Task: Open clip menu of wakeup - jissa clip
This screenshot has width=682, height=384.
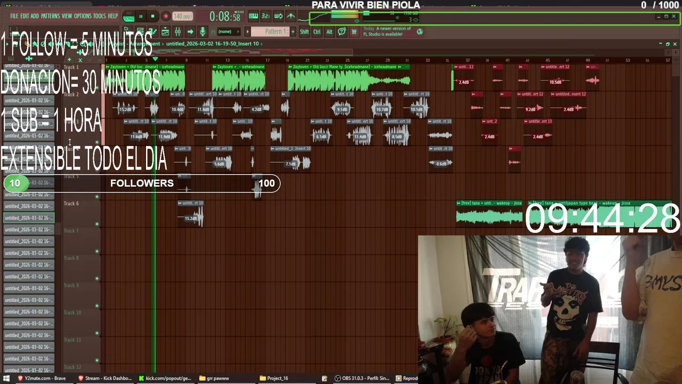Action: (x=459, y=203)
